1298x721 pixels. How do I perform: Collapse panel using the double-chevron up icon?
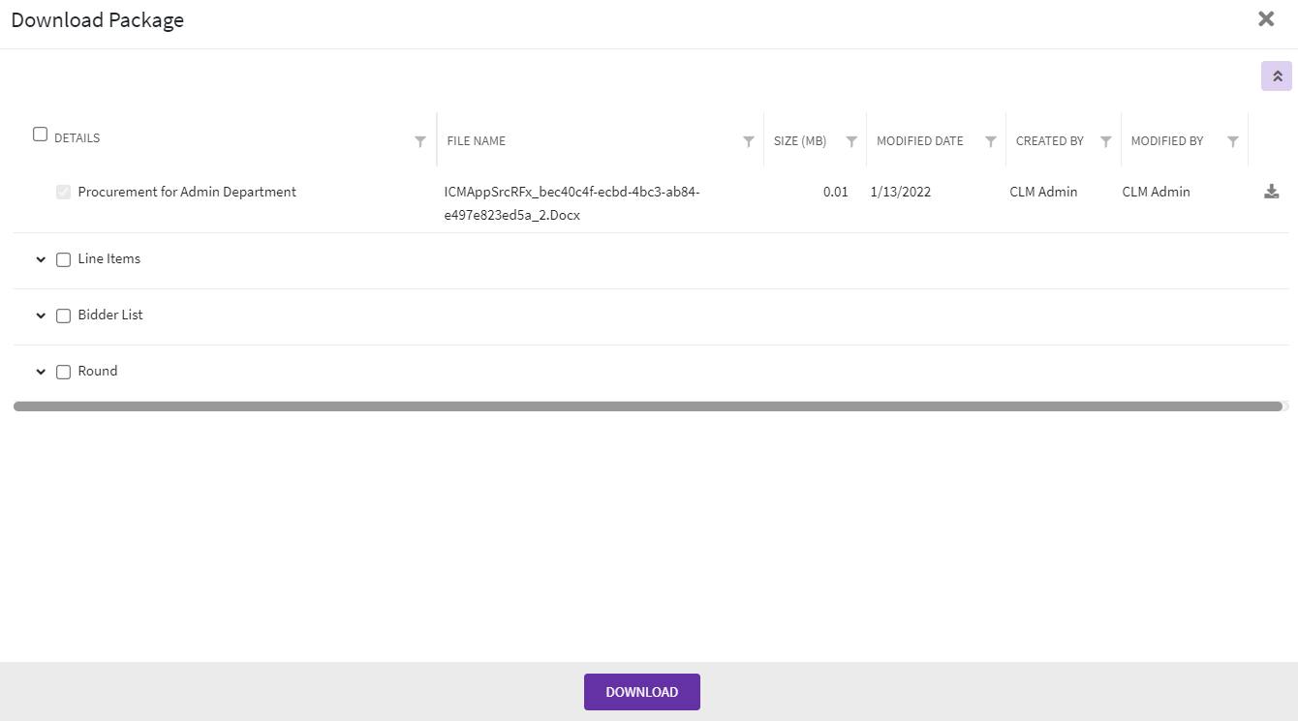pyautogui.click(x=1276, y=76)
